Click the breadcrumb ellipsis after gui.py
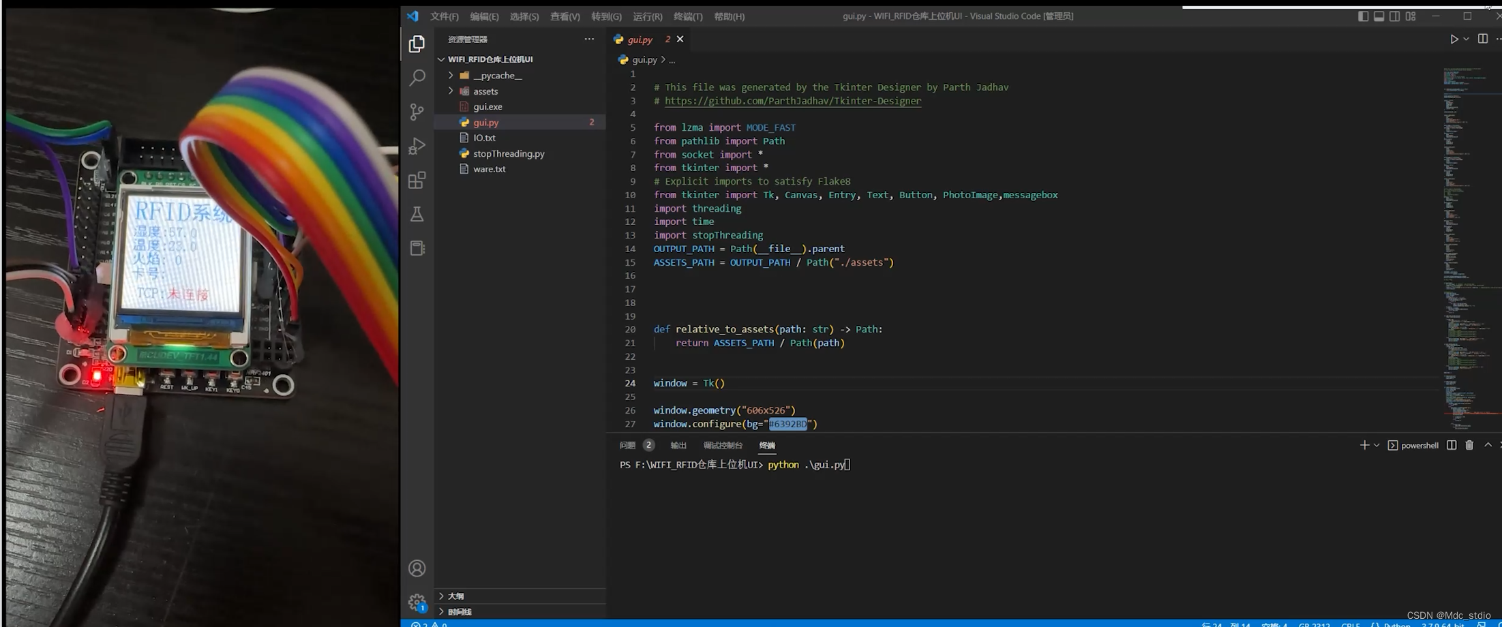1502x627 pixels. point(672,60)
